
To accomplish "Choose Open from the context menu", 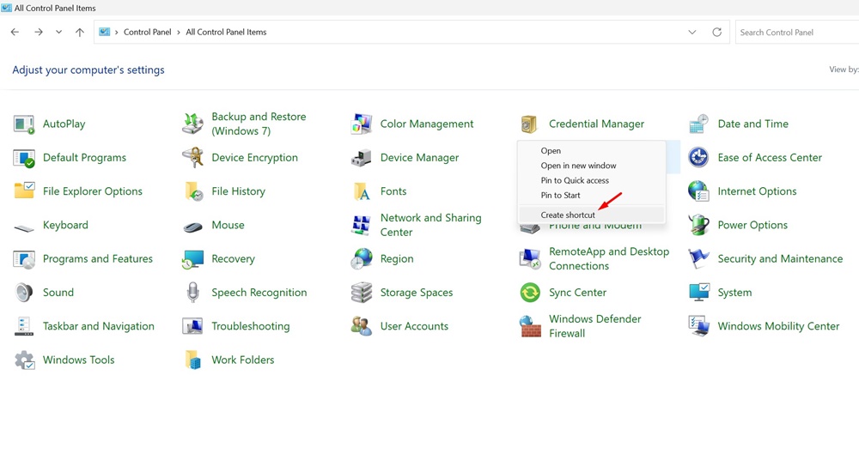I will [x=592, y=150].
